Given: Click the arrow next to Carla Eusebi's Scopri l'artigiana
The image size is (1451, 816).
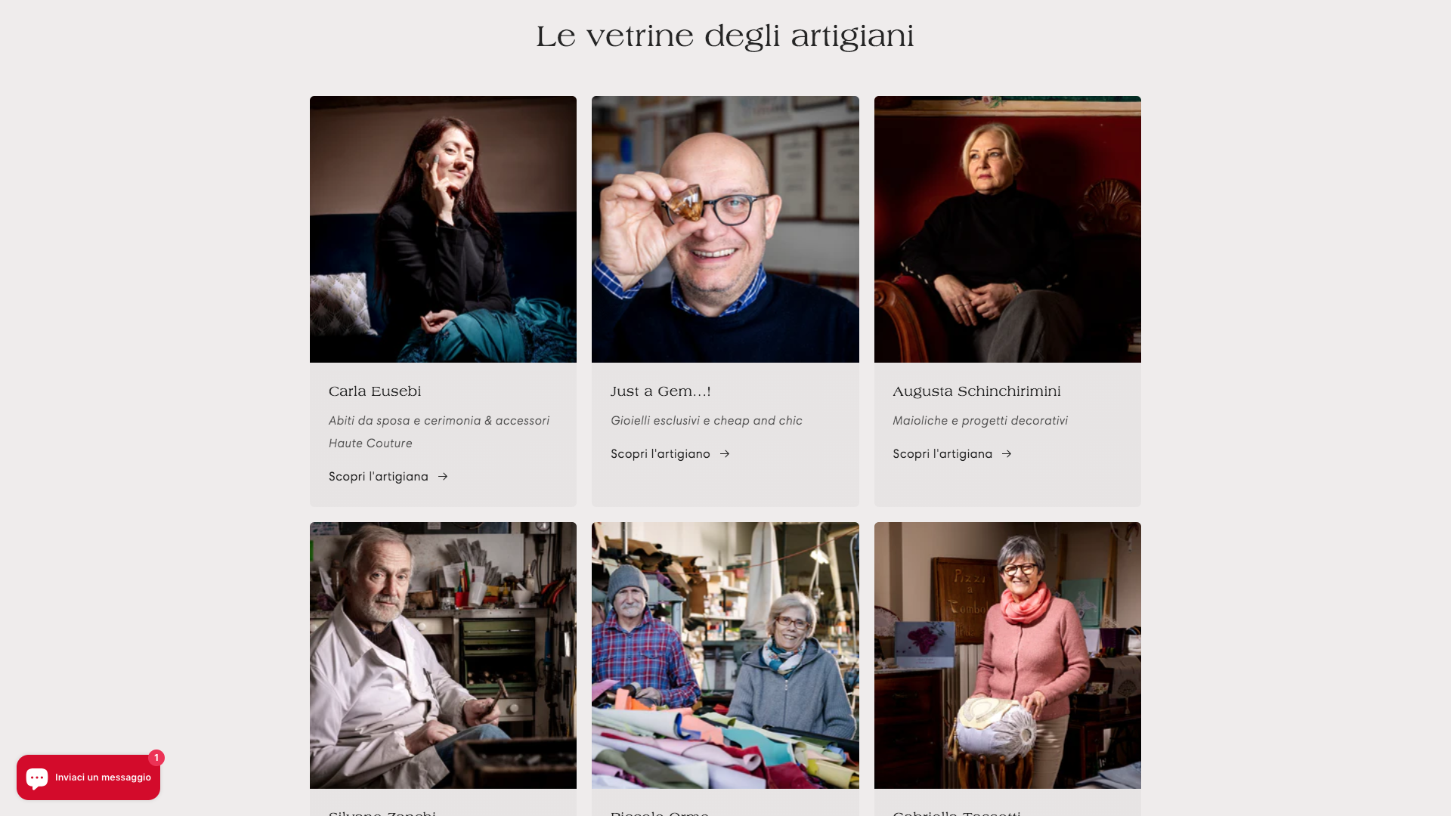Looking at the screenshot, I should 443,477.
